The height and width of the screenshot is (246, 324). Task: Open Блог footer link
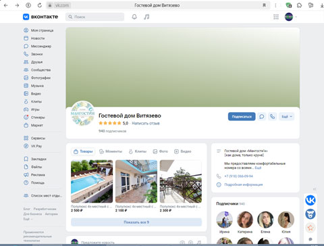coord(27,209)
